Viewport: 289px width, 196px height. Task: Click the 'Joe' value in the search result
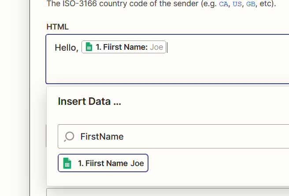coord(137,163)
